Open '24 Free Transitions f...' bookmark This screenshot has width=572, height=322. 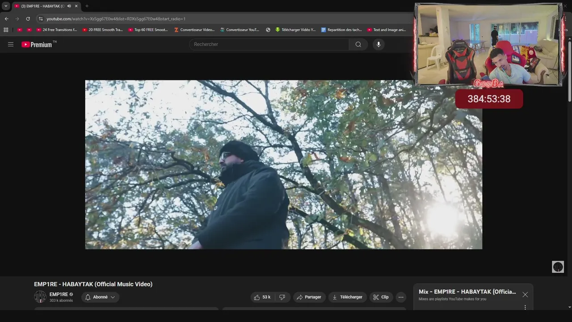(x=57, y=30)
